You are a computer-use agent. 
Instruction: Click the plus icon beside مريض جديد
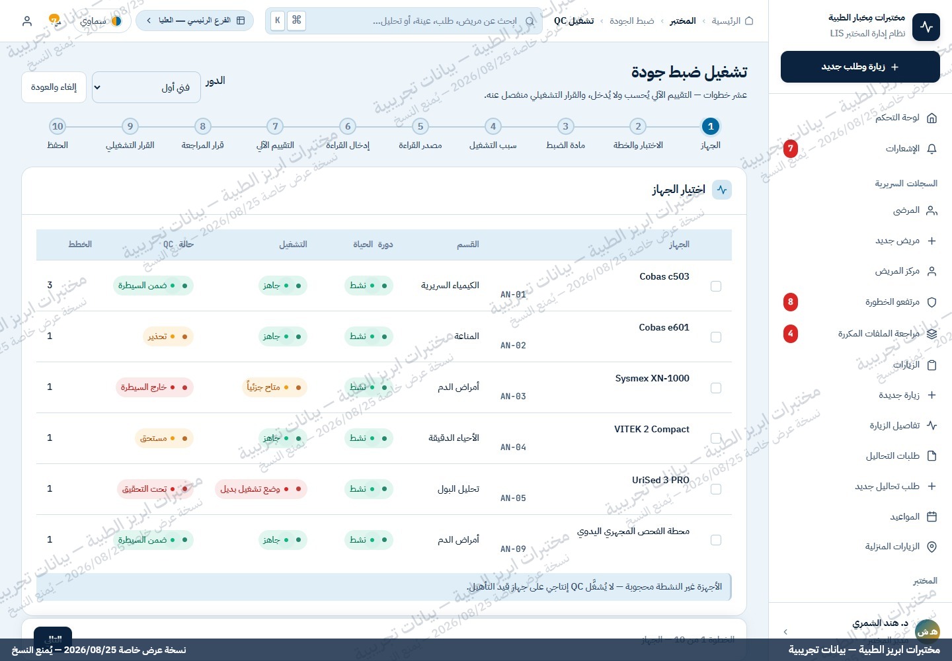coord(932,241)
